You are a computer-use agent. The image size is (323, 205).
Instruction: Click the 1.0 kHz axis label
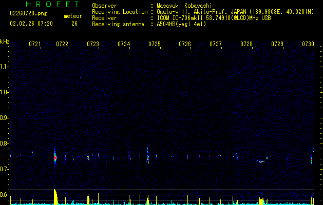[x=4, y=92]
